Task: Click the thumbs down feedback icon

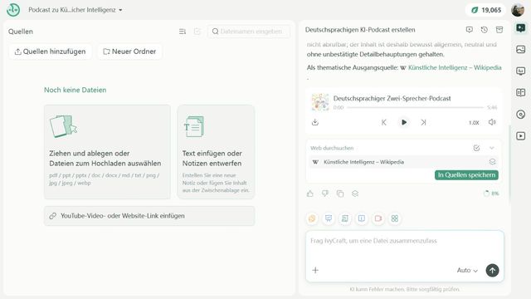Action: tap(324, 194)
